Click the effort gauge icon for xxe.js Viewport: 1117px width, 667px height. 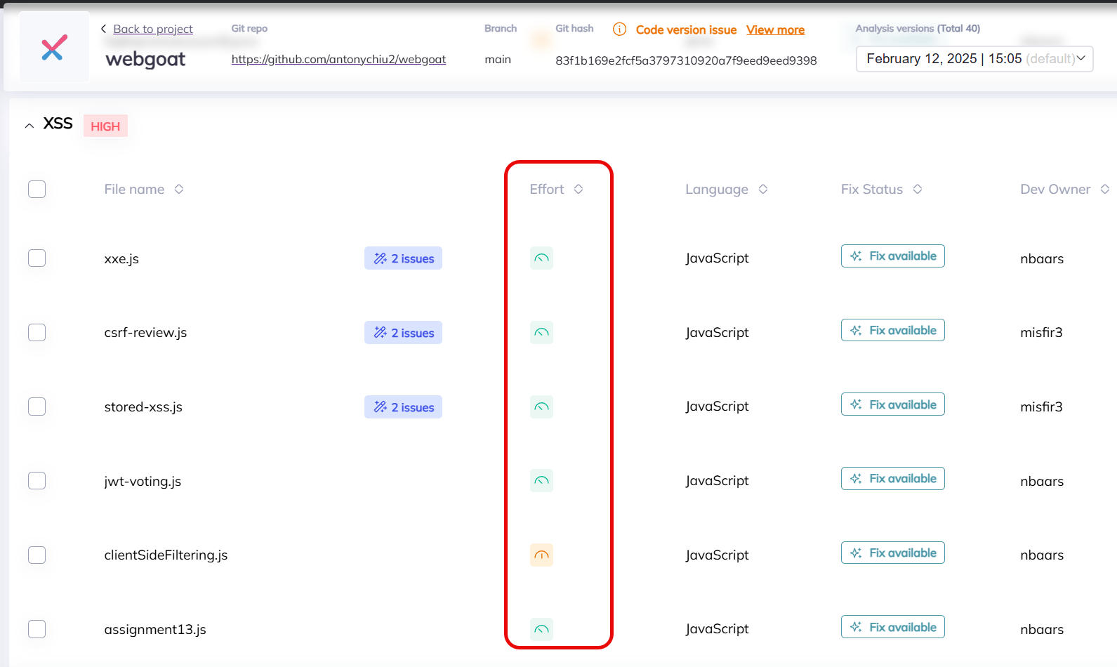[541, 258]
